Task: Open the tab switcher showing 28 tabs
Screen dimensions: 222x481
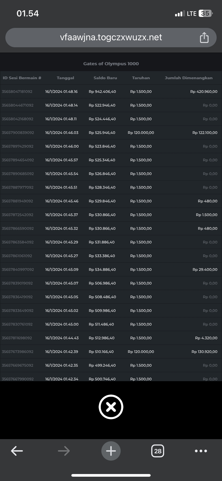Action: click(158, 451)
